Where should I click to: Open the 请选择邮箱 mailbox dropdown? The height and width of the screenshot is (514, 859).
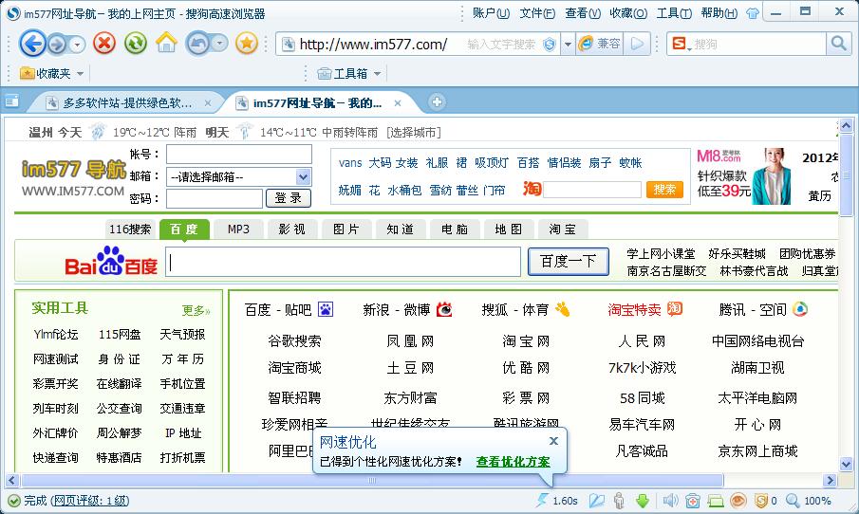(304, 176)
